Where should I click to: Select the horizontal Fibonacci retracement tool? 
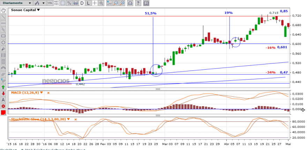pos(3,62)
